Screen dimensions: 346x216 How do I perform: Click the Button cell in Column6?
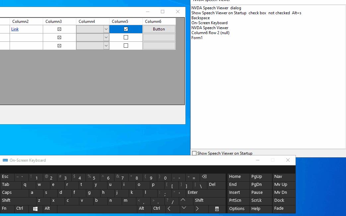click(159, 29)
